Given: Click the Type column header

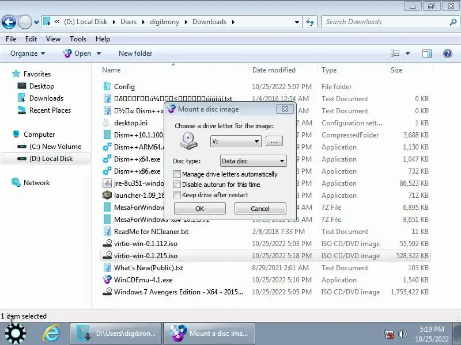Looking at the screenshot, I should [x=329, y=70].
